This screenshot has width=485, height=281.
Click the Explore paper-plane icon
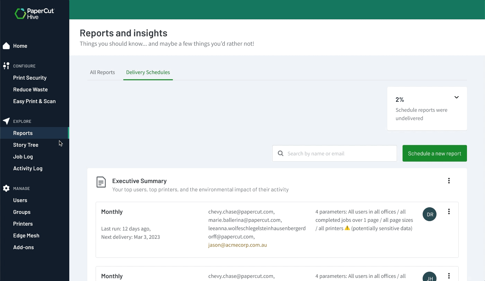(x=6, y=121)
